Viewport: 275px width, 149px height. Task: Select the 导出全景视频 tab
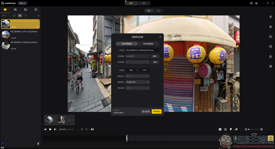point(148,44)
